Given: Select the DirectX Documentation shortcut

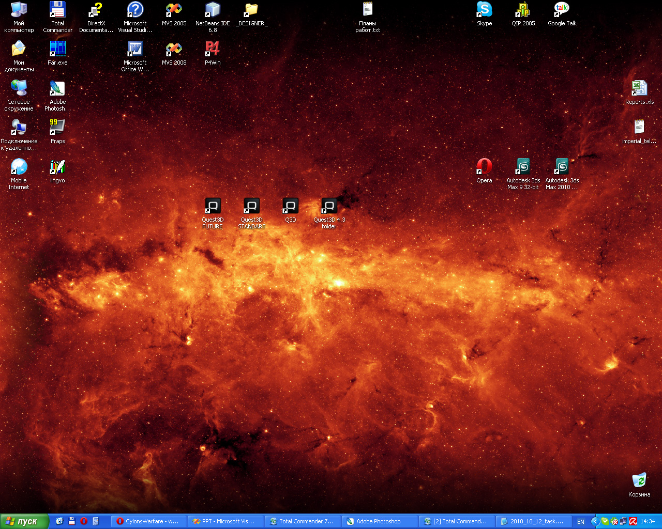Looking at the screenshot, I should [x=96, y=17].
